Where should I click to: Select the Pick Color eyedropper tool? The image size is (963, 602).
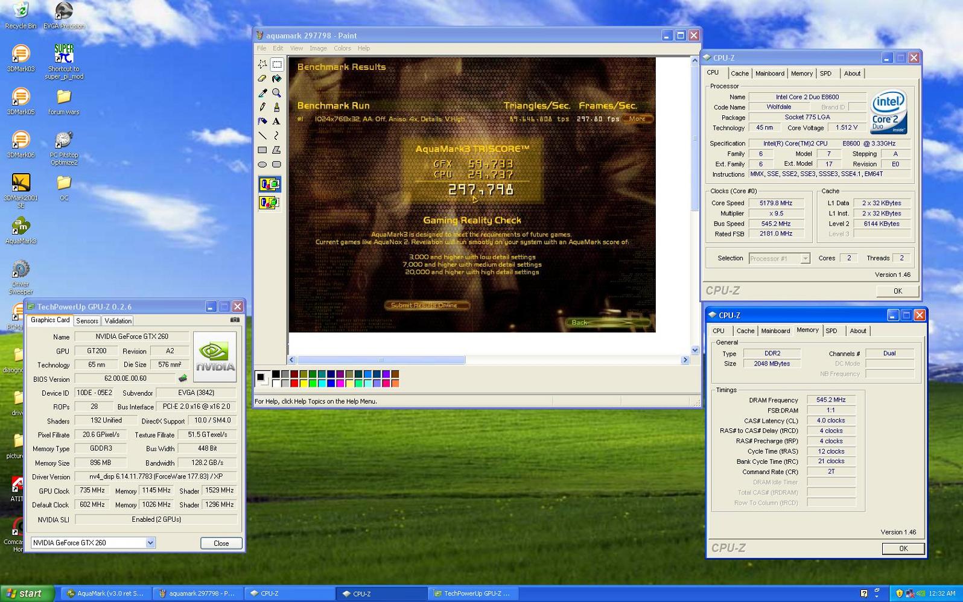262,93
